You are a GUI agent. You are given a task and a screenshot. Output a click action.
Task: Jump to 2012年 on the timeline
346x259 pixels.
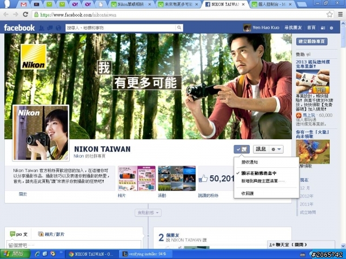click(307, 196)
